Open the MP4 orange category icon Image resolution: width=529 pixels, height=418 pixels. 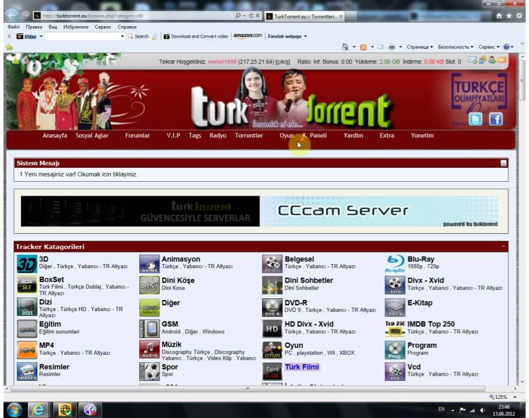click(27, 350)
